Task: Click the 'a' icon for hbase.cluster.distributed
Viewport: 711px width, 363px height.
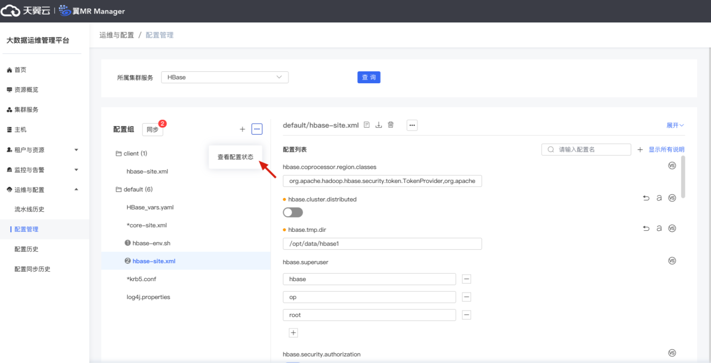Action: [659, 198]
